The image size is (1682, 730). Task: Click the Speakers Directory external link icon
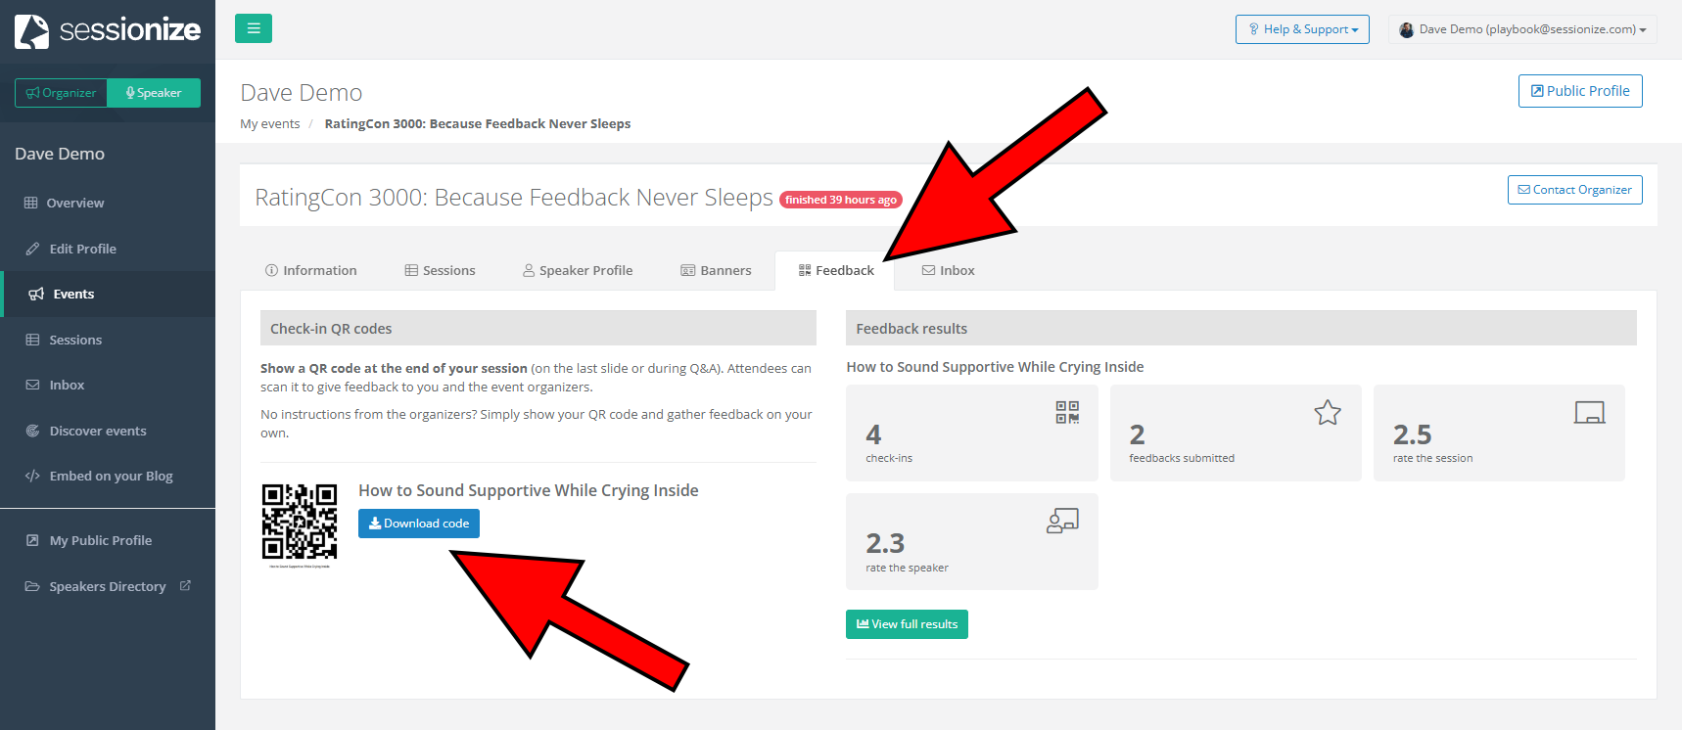pyautogui.click(x=185, y=586)
